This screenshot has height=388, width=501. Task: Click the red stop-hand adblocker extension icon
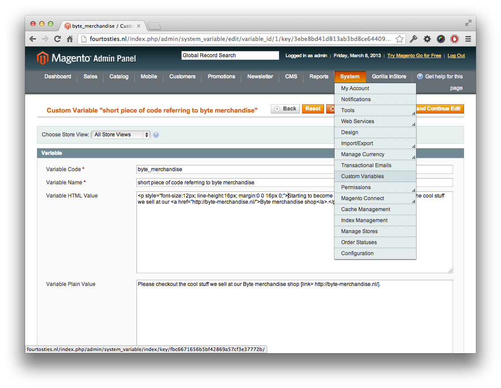[454, 39]
